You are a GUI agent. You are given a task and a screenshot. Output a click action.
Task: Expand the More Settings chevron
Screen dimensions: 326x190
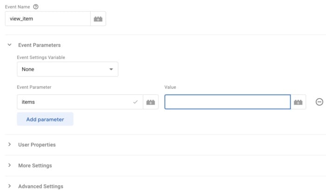[x=9, y=165]
